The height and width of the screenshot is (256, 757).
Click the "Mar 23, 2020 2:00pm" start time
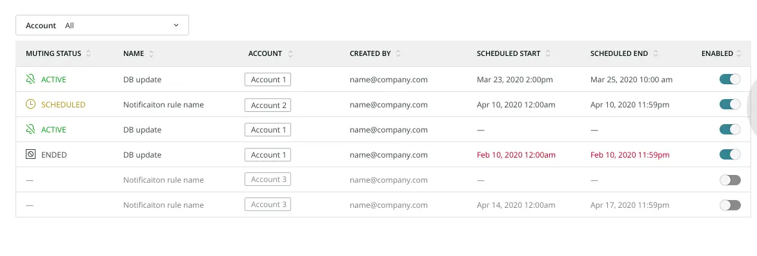[x=514, y=80]
